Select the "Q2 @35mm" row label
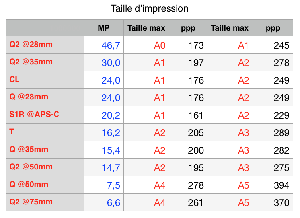The image size is (300, 218). (x=31, y=62)
